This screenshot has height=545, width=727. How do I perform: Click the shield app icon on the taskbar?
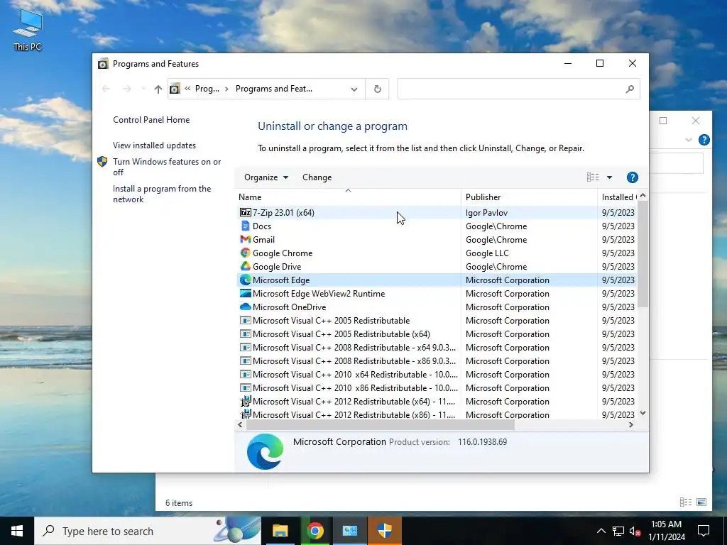coord(384,531)
